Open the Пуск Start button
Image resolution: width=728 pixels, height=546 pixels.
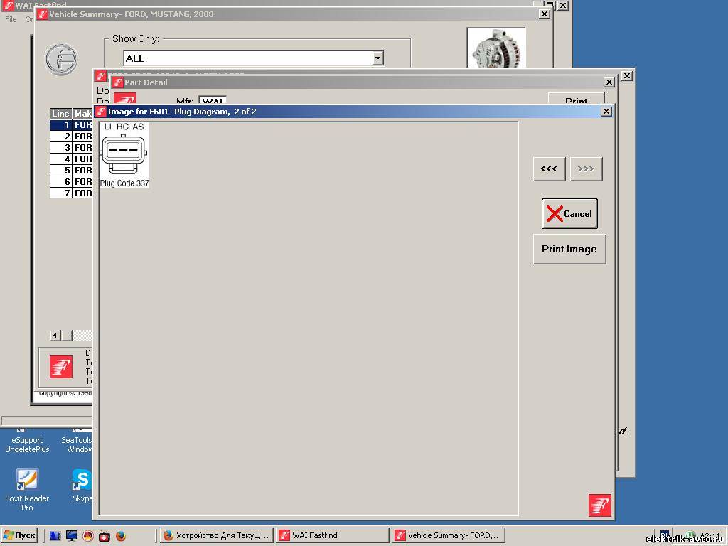tap(19, 535)
